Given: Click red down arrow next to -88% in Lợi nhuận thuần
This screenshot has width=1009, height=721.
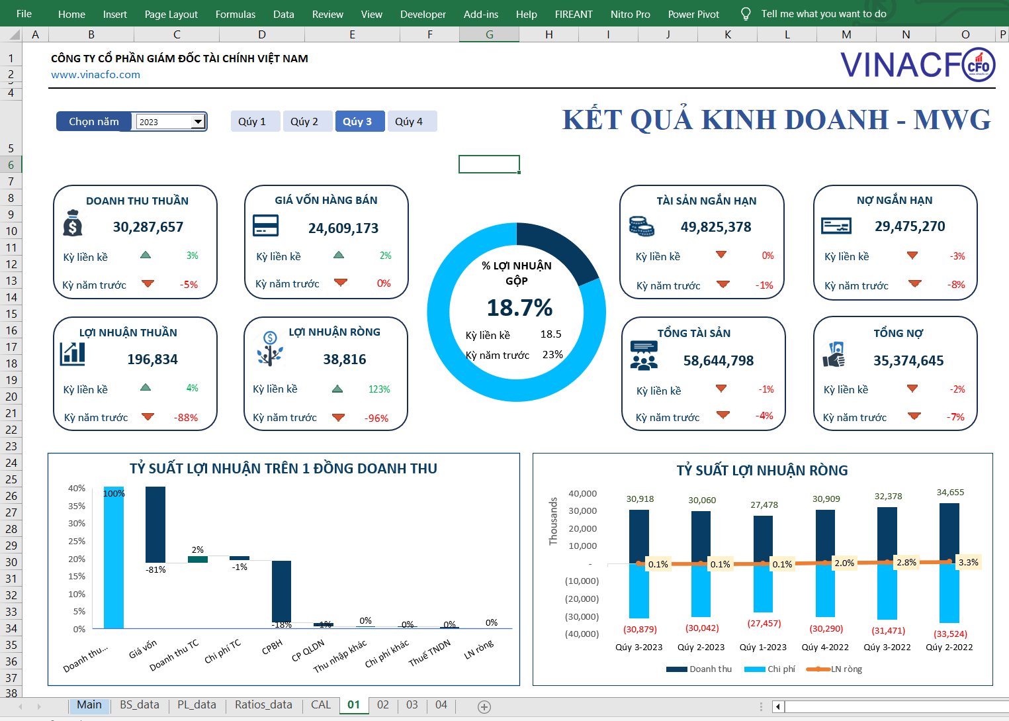Looking at the screenshot, I should pos(148,416).
